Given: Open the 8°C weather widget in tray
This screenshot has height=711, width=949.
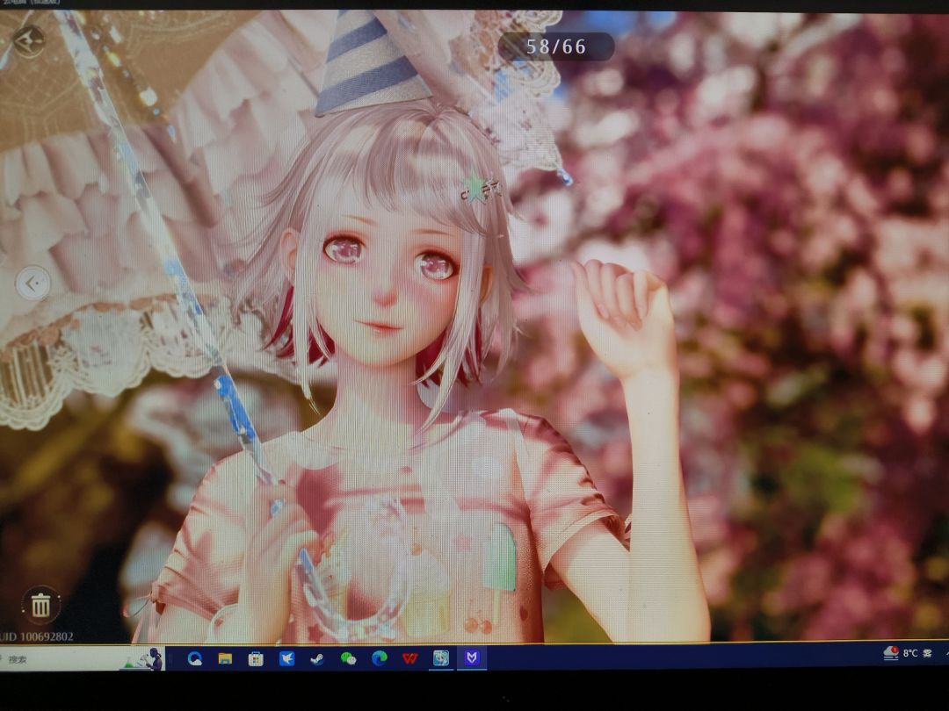Looking at the screenshot, I should [x=909, y=653].
